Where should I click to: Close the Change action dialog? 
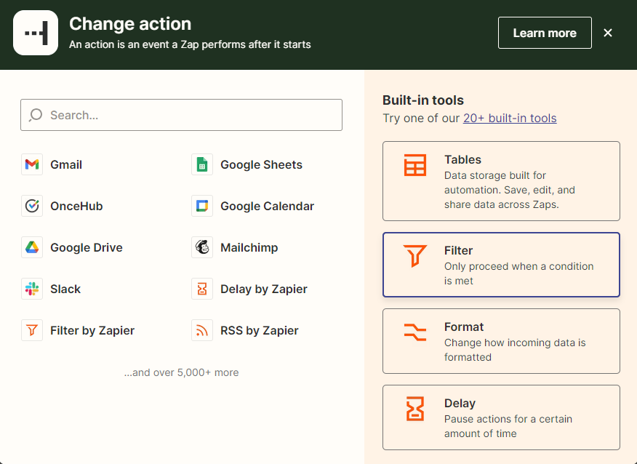[x=608, y=33]
